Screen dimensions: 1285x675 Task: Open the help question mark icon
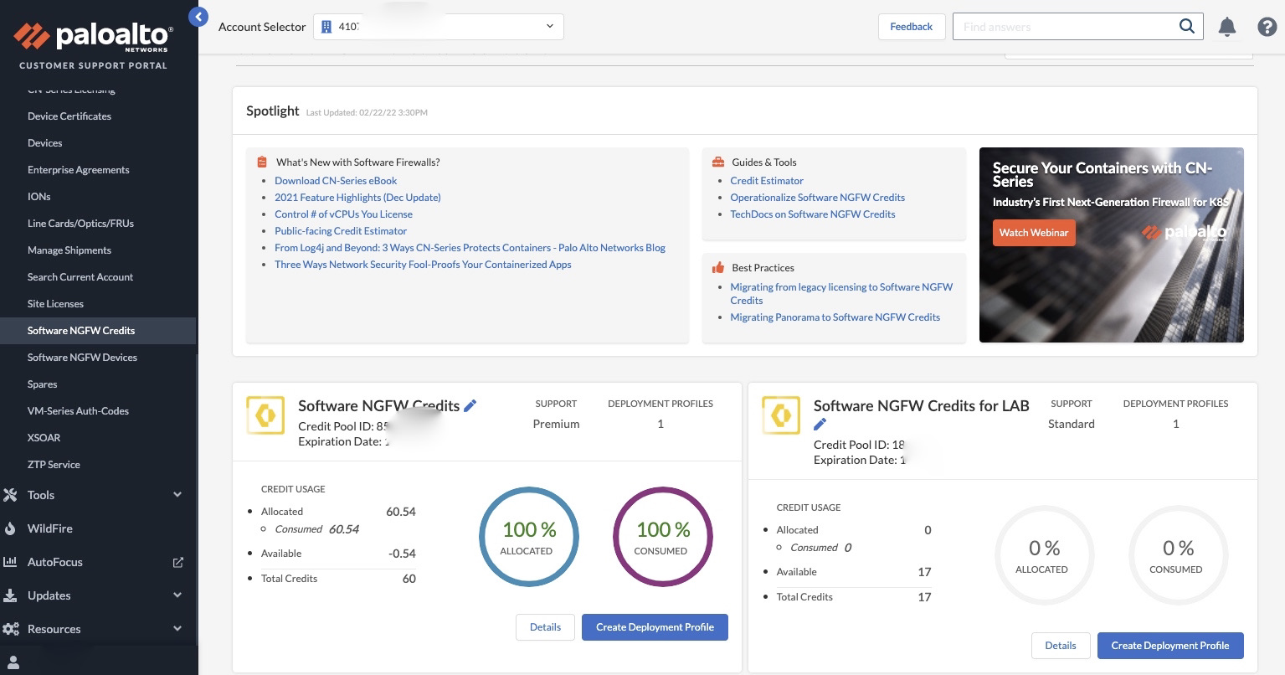coord(1267,27)
